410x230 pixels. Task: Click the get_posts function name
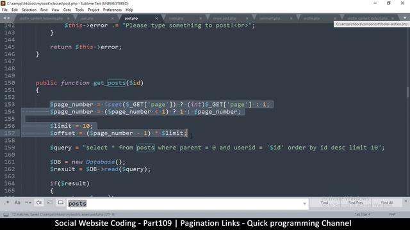pos(110,83)
